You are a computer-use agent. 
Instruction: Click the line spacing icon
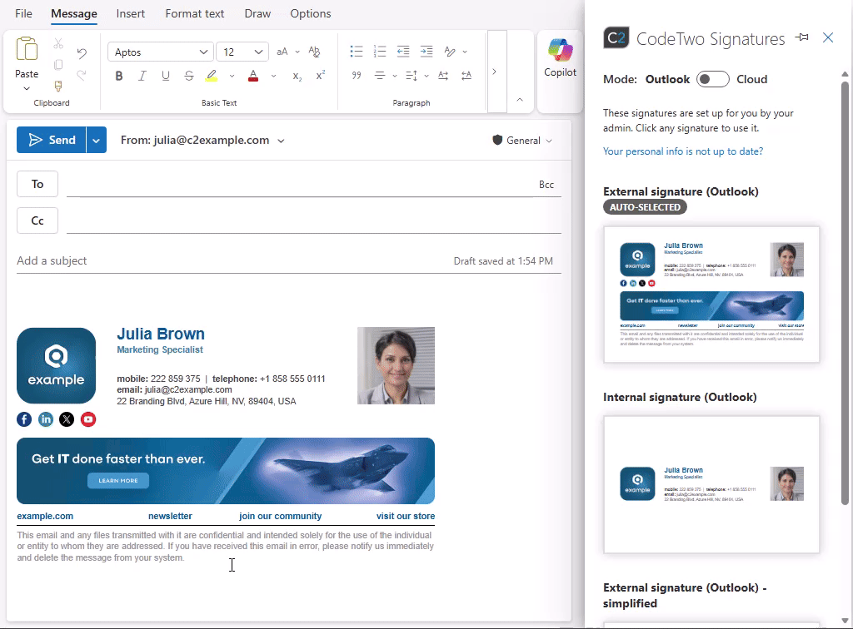(x=412, y=76)
